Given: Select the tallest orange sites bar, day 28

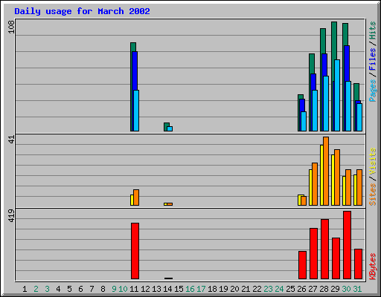Looking at the screenshot, I should [x=326, y=171].
